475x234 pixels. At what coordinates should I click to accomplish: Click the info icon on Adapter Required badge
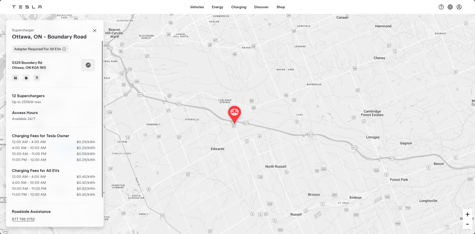click(64, 49)
